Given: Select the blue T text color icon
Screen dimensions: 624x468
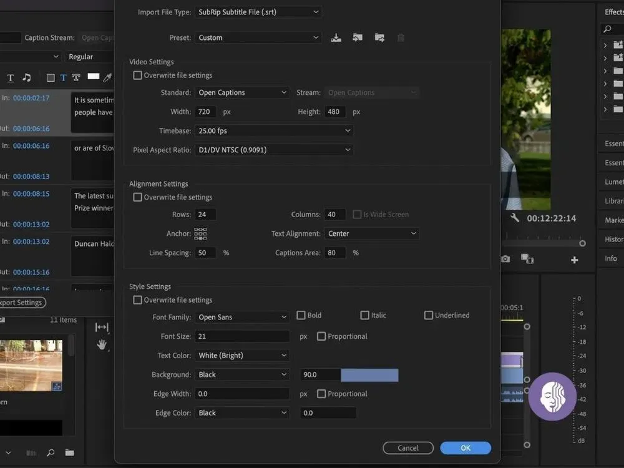Looking at the screenshot, I should (63, 77).
